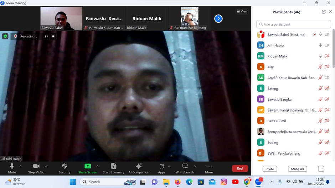
Task: Expand audio options arrow beside Mute
Action: [x=20, y=166]
